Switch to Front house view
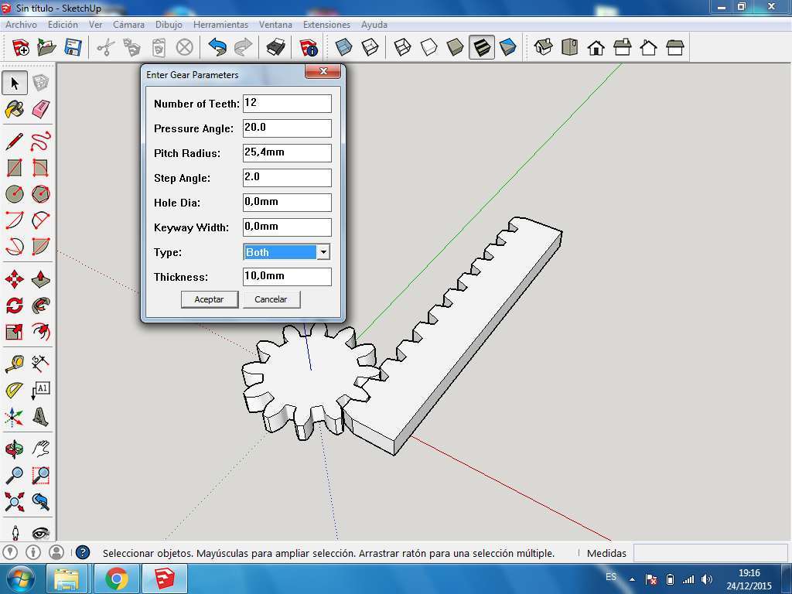792x594 pixels. pos(596,47)
